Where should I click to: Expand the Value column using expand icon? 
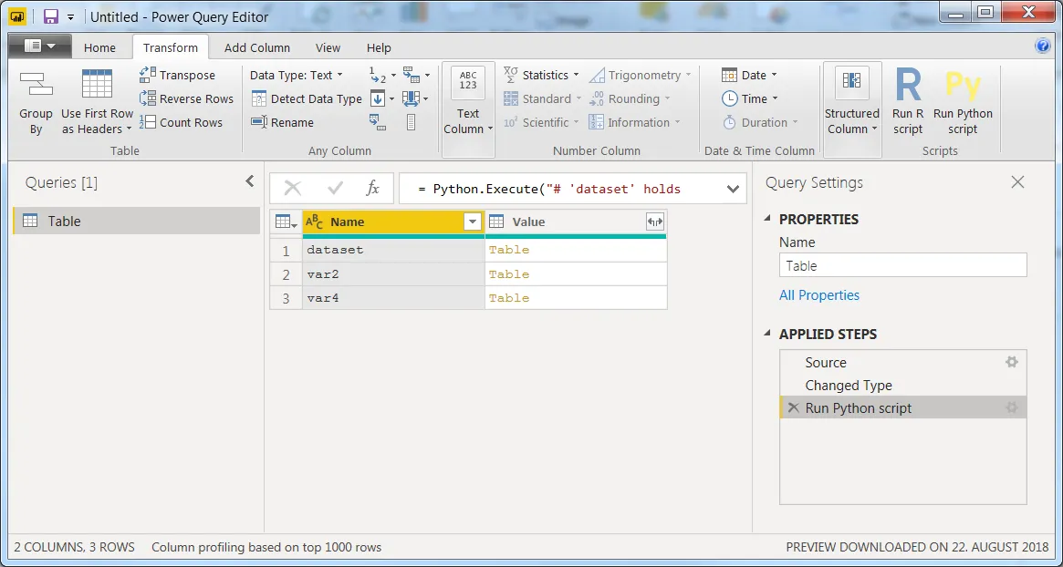coord(655,222)
